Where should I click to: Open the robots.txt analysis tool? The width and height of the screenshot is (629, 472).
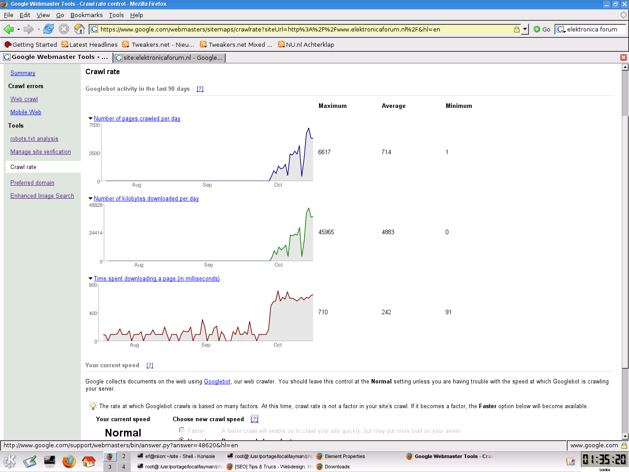point(34,139)
